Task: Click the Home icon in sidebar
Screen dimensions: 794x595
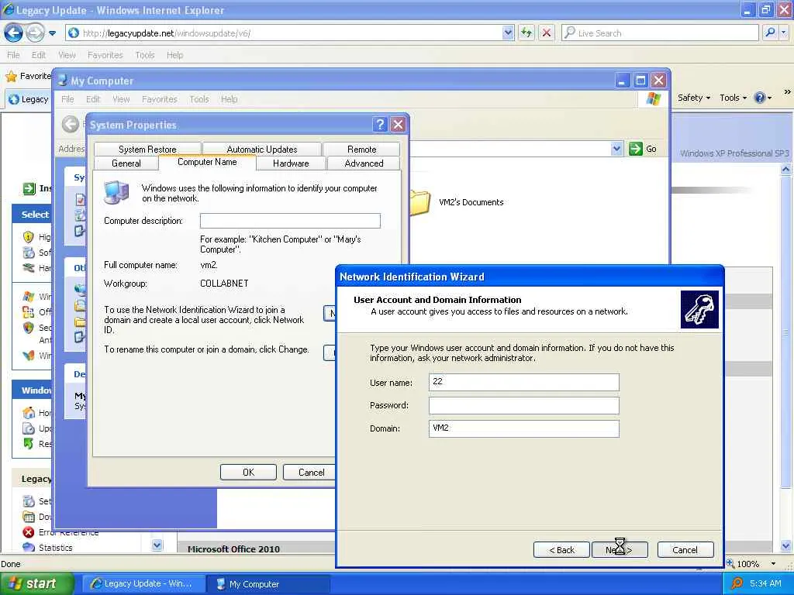Action: [29, 413]
